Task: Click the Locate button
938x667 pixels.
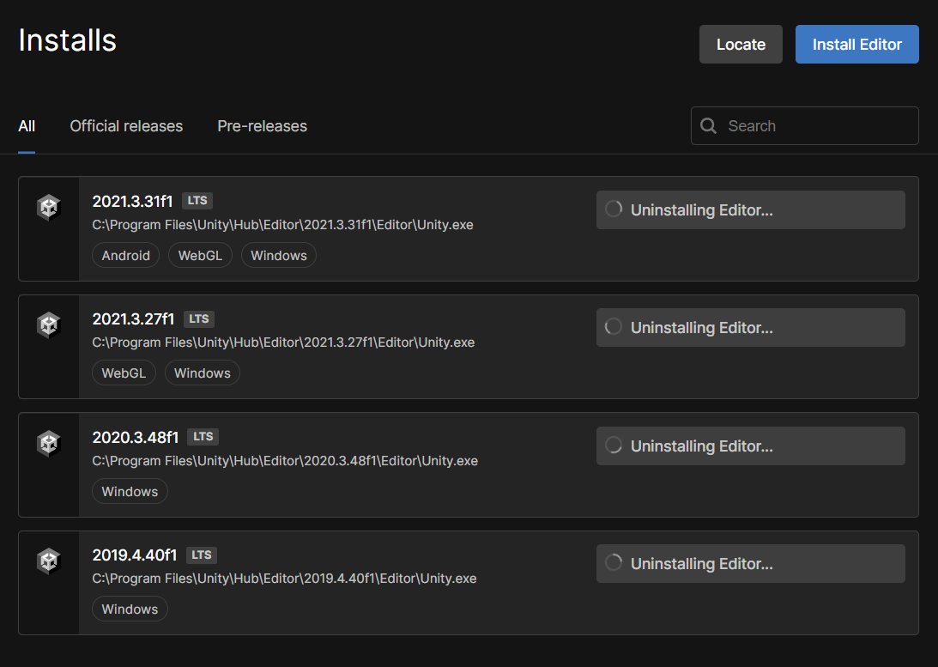Action: point(741,45)
